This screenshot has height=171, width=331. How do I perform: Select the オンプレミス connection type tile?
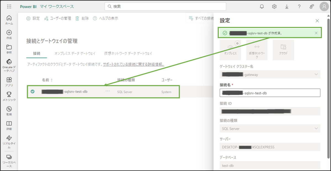(x=230, y=50)
